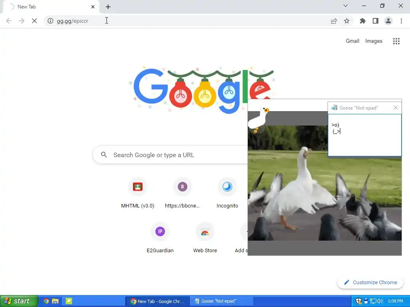Open the green note quick launch icon
The image size is (410, 307).
[68, 301]
